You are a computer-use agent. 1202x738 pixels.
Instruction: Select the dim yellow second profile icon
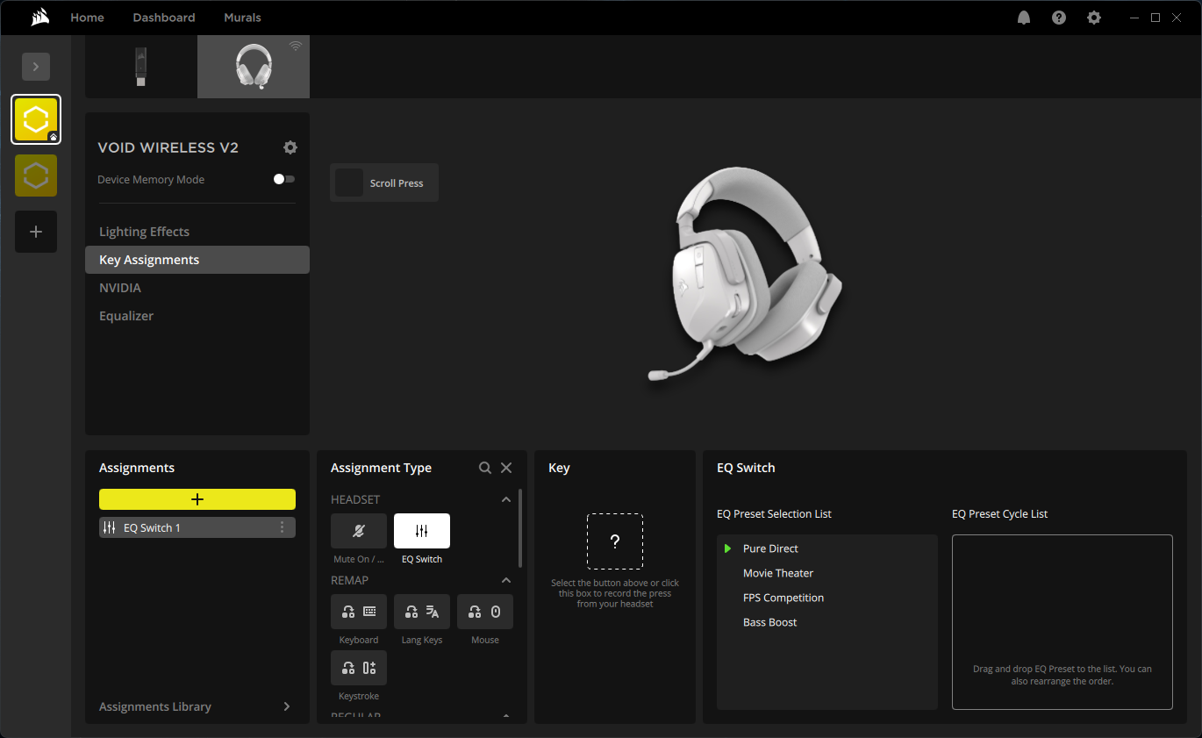[36, 176]
